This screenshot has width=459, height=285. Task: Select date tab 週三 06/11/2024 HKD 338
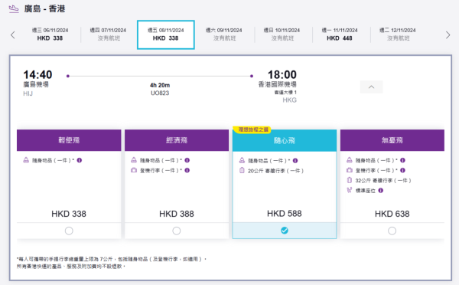(x=50, y=34)
